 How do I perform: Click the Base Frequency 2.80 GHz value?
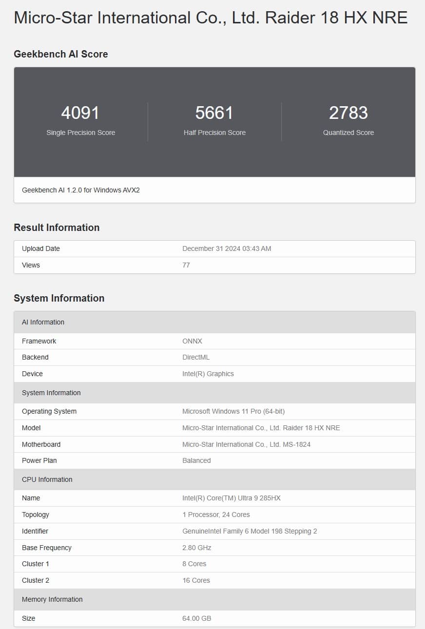197,548
